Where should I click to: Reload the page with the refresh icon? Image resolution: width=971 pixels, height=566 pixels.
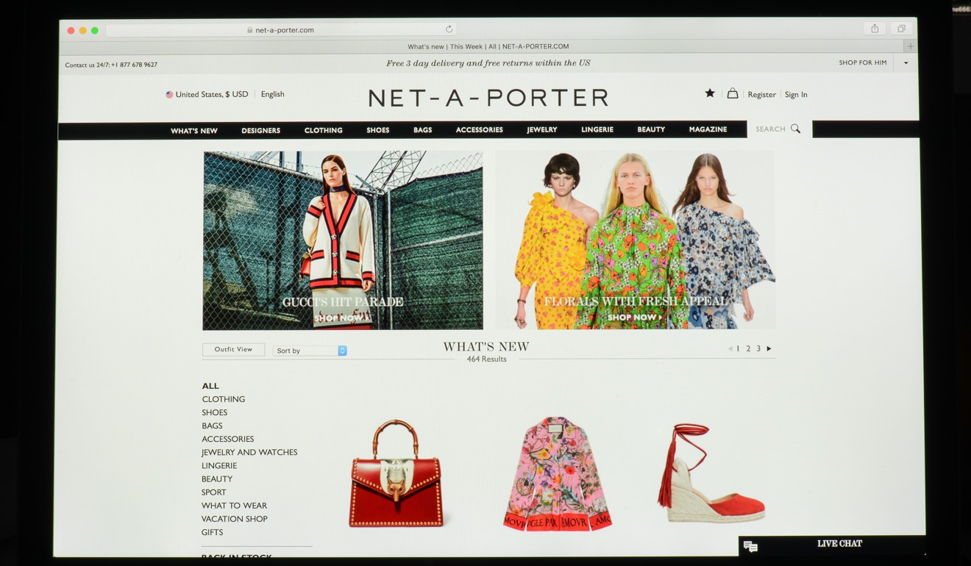(x=449, y=29)
